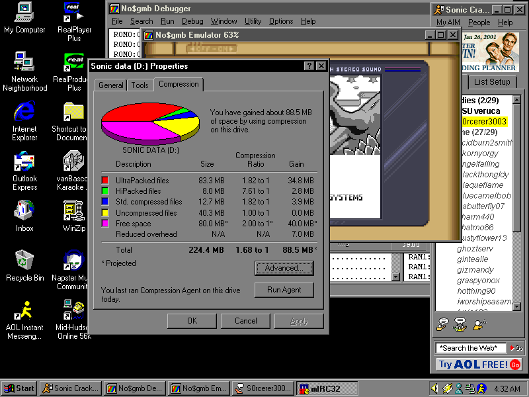
Task: Click the volume speaker icon in system tray
Action: click(434, 388)
